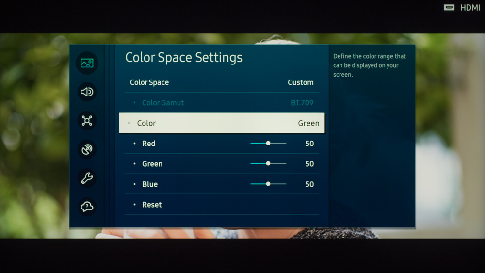Open the Picture settings sidebar icon
Image resolution: width=485 pixels, height=273 pixels.
[x=87, y=63]
